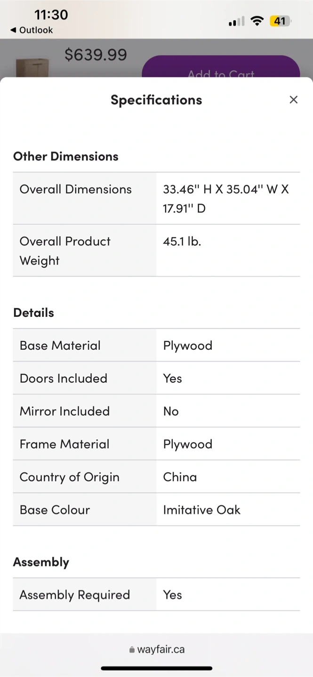This screenshot has height=677, width=313.
Task: Select the Other Dimensions section heading
Action: [x=65, y=156]
